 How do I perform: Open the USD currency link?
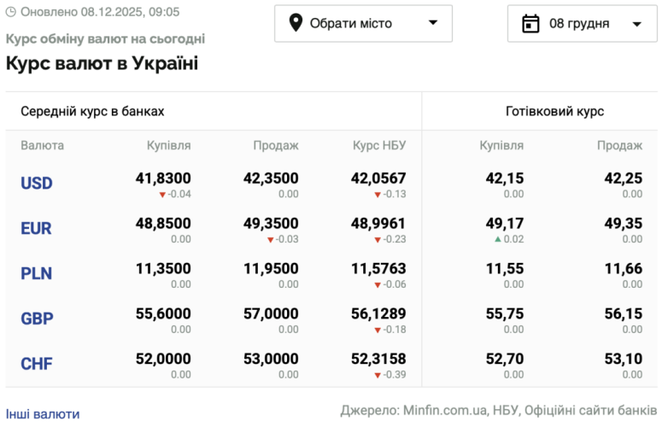coord(37,184)
